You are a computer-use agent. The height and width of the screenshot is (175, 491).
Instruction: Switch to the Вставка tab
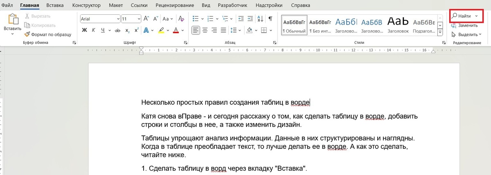55,5
